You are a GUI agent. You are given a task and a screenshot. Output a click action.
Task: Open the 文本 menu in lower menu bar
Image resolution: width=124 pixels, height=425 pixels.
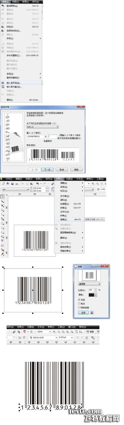(x=41, y=327)
